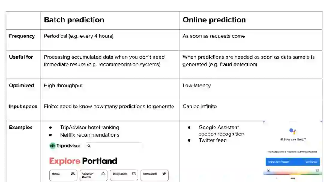Click the bed icon in Hotels
Image resolution: width=324 pixels, height=182 pixels.
[73, 174]
